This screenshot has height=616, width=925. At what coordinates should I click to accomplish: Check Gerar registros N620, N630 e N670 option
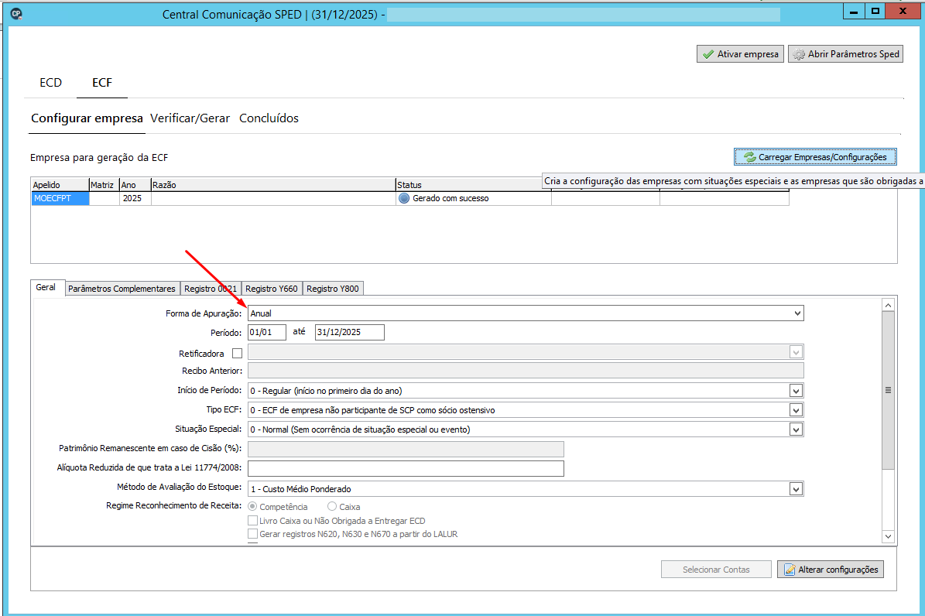coord(252,534)
